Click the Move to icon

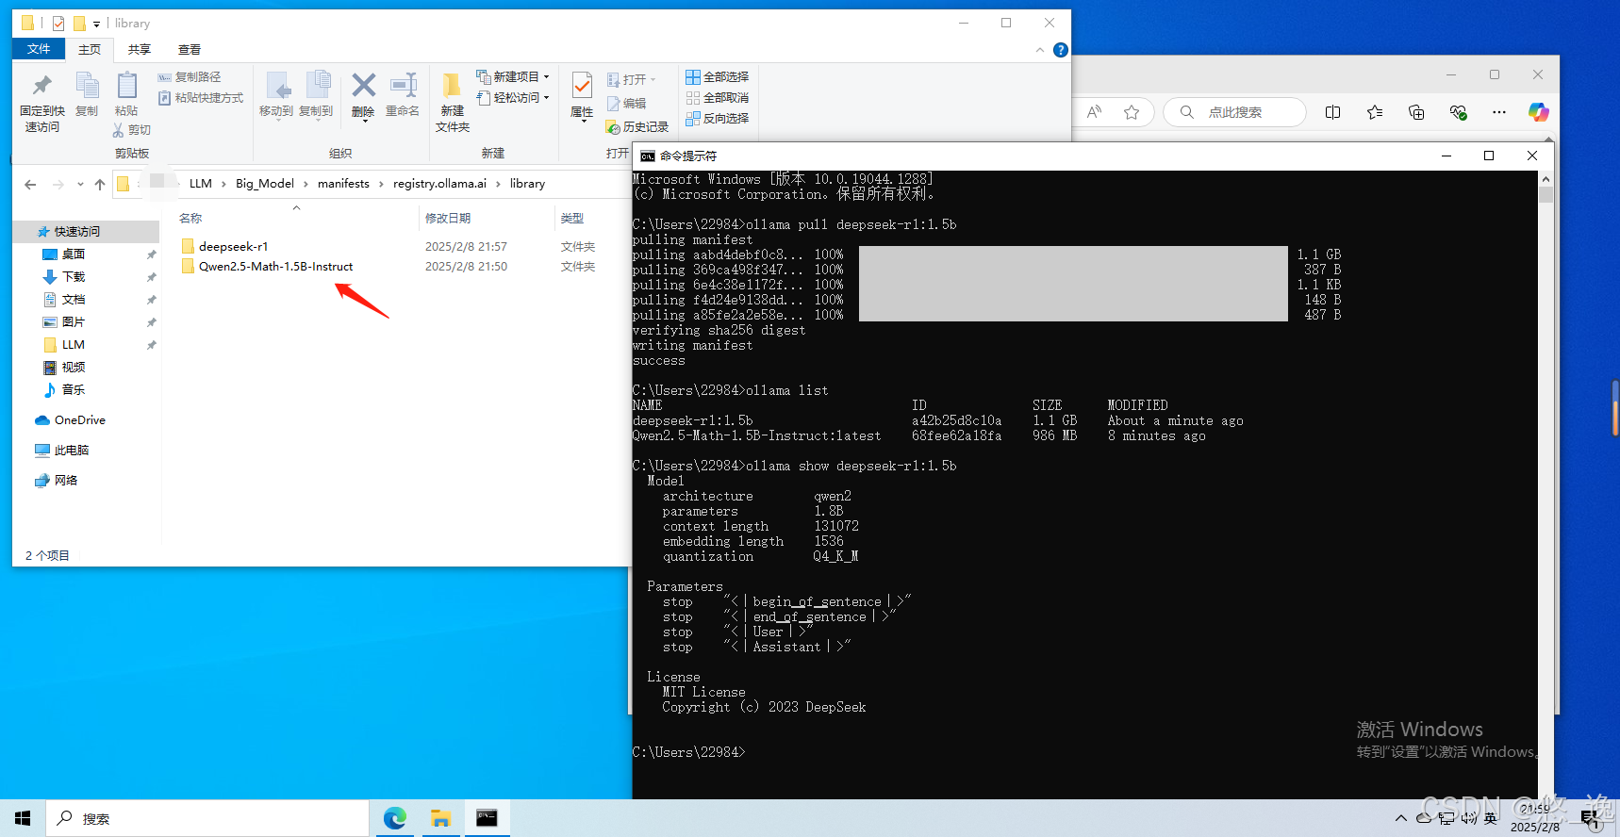(x=277, y=87)
